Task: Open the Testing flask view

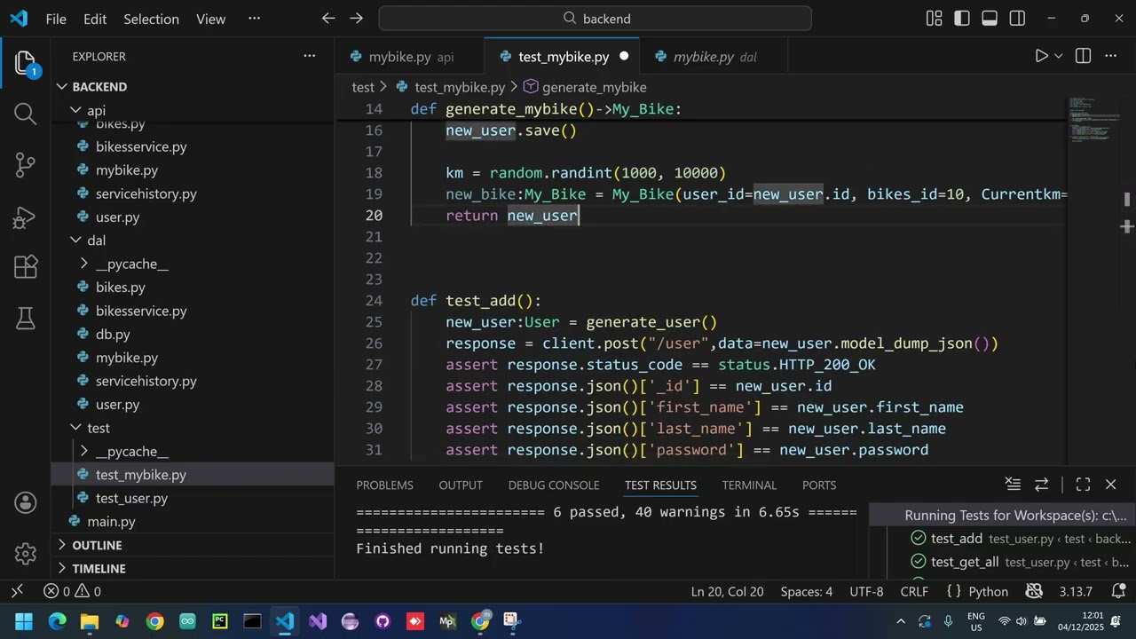Action: tap(25, 318)
